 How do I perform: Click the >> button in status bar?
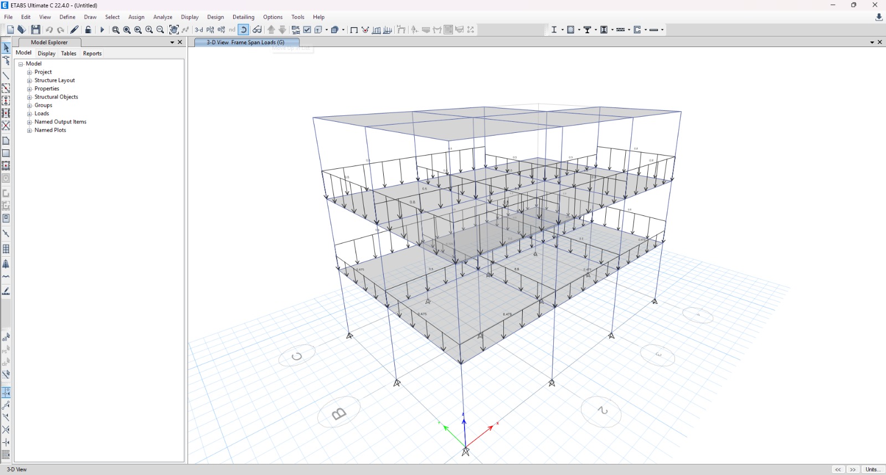pos(853,469)
